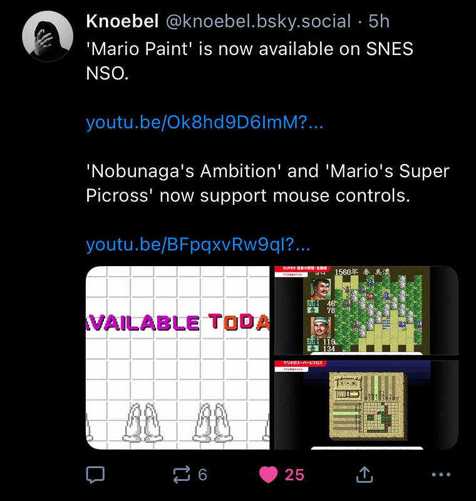The width and height of the screenshot is (476, 501).
Task: Tap the share upload icon
Action: 364,475
